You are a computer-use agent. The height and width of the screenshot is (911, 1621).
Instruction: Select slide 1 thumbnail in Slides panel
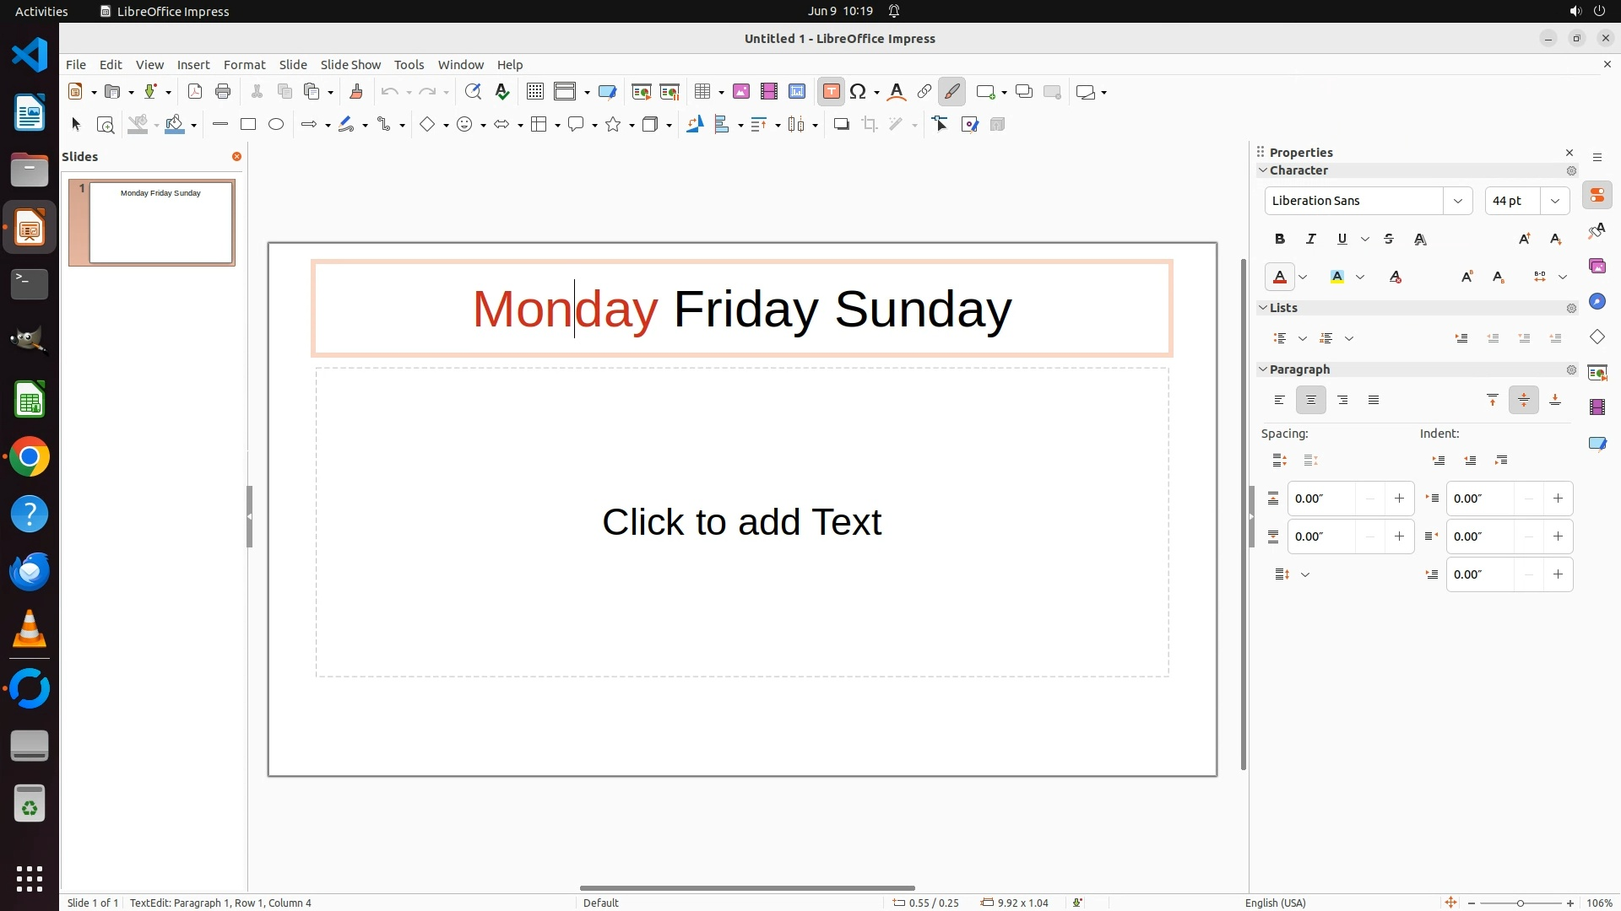160,223
